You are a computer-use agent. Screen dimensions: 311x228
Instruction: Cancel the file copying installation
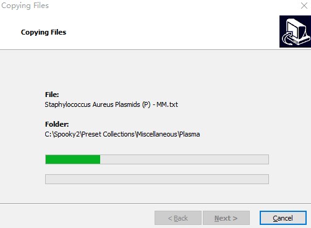pos(283,217)
